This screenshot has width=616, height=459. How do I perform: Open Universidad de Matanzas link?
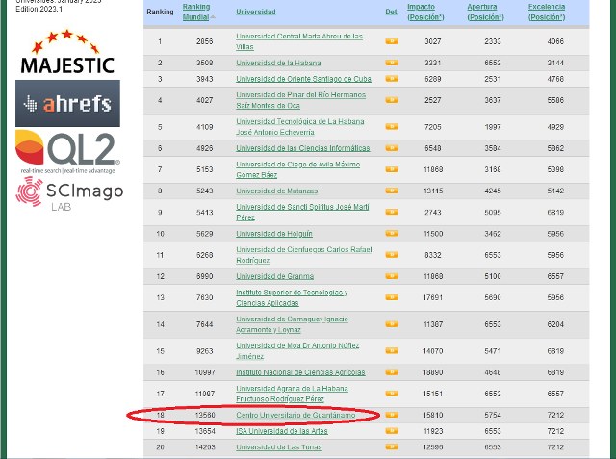277,191
